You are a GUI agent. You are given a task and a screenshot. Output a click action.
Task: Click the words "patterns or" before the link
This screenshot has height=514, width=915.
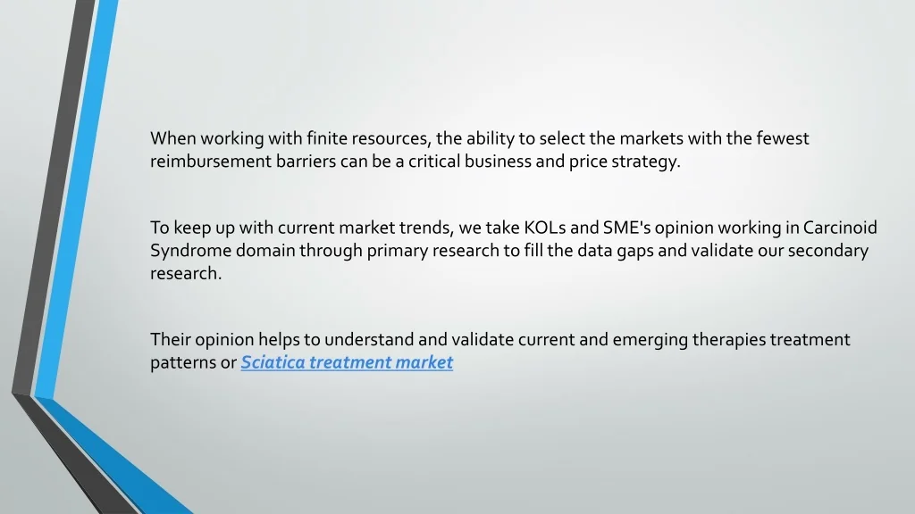tap(193, 362)
